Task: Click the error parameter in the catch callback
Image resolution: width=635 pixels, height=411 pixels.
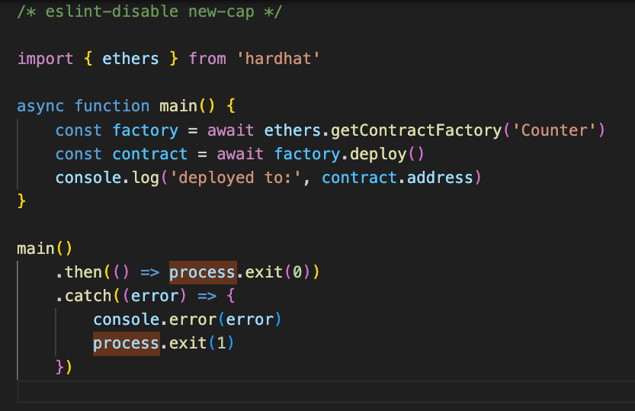Action: pos(154,296)
